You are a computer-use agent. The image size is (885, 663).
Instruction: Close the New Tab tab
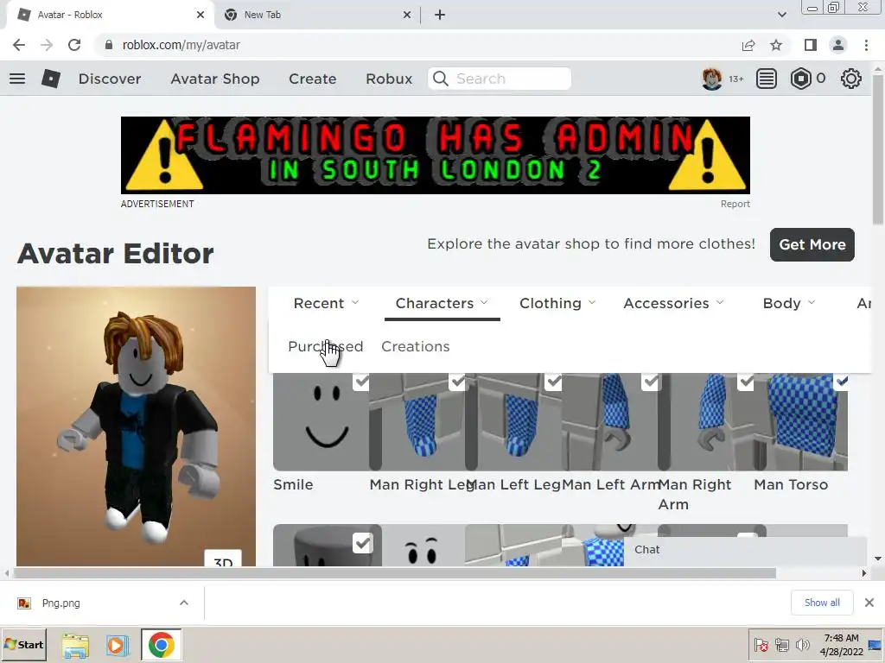(407, 15)
